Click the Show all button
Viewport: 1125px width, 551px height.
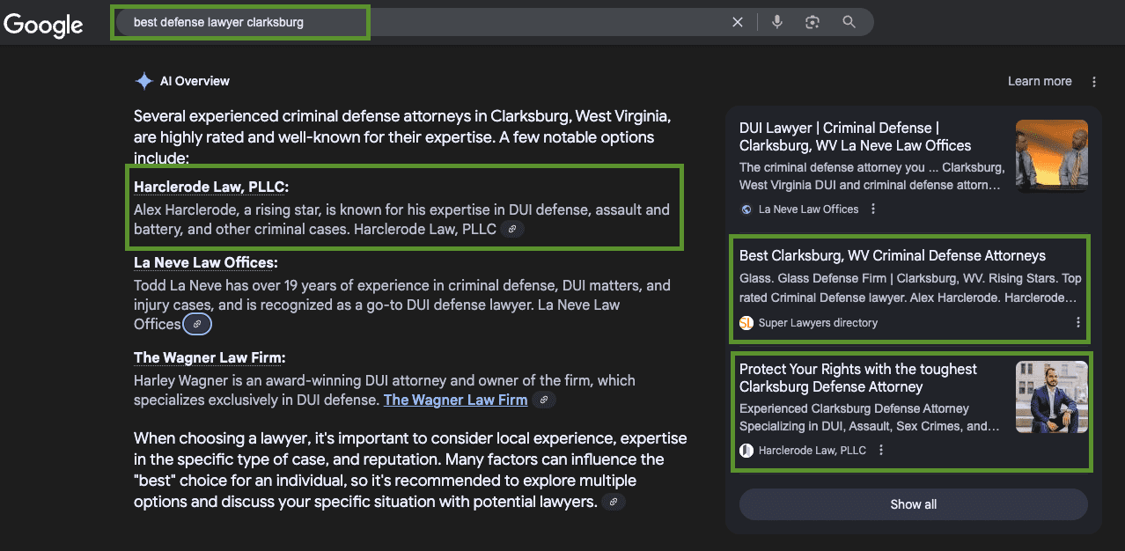click(x=914, y=504)
